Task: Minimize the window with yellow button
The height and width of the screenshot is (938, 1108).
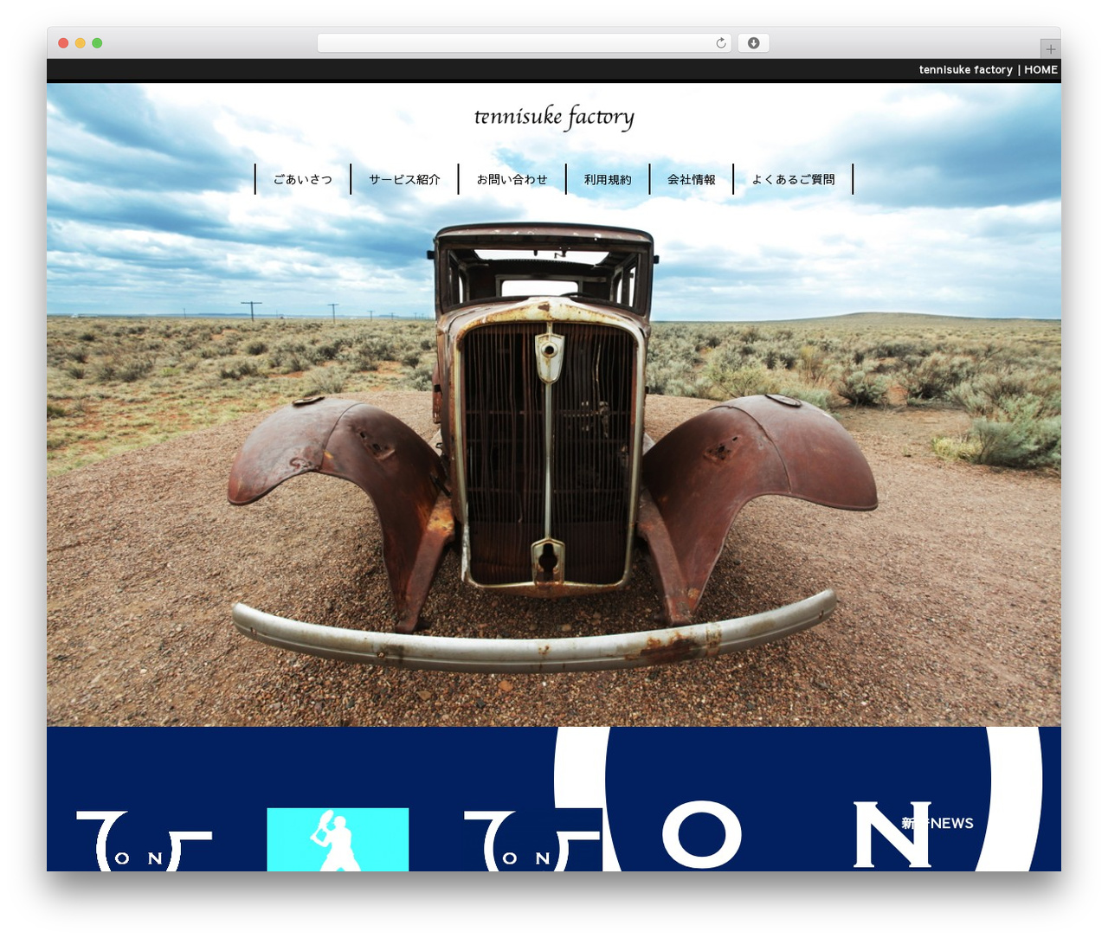Action: coord(81,43)
